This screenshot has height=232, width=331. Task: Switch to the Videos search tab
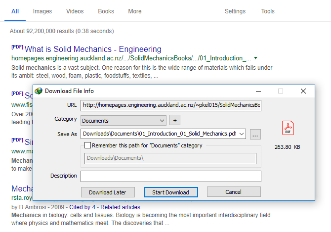75,11
